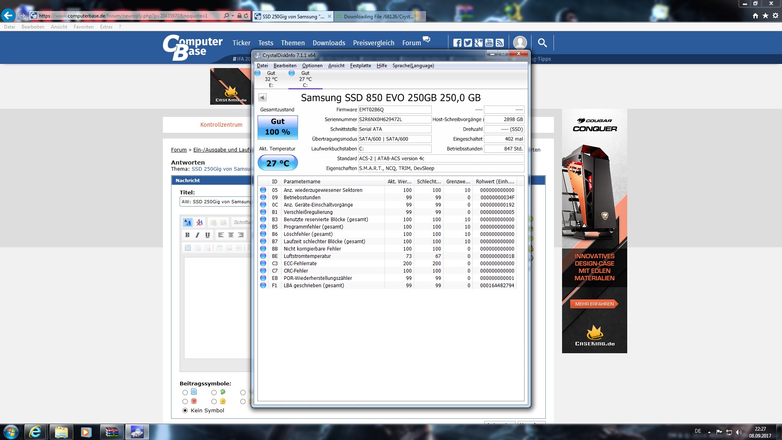Open the YouTube social icon
The height and width of the screenshot is (440, 782).
click(x=489, y=43)
